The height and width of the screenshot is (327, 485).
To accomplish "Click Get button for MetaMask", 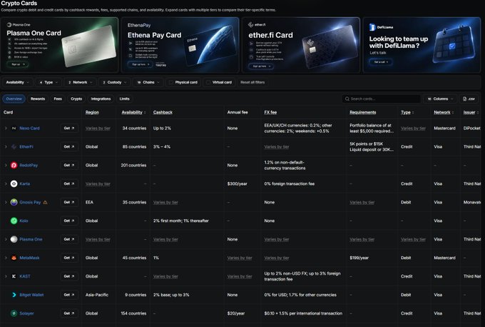I will click(x=69, y=258).
